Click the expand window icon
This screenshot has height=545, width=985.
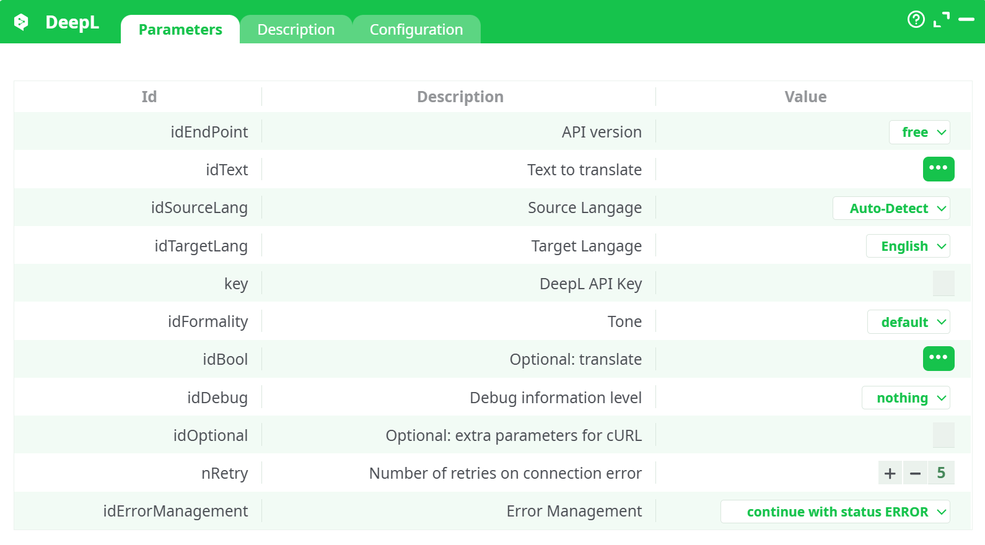tap(942, 20)
